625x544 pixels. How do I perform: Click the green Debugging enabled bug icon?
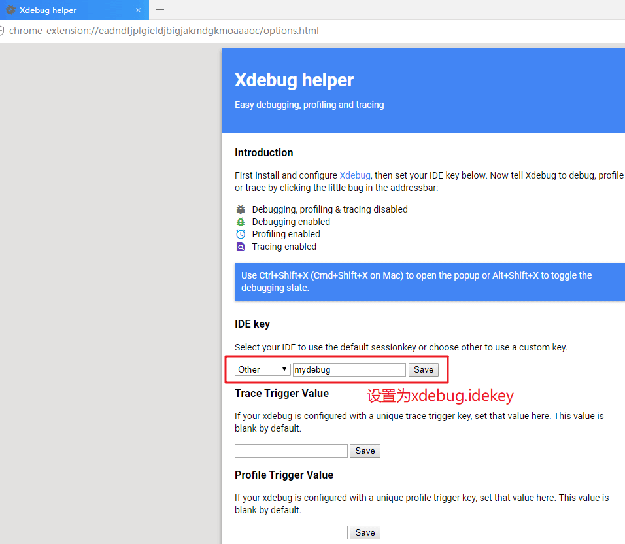241,222
